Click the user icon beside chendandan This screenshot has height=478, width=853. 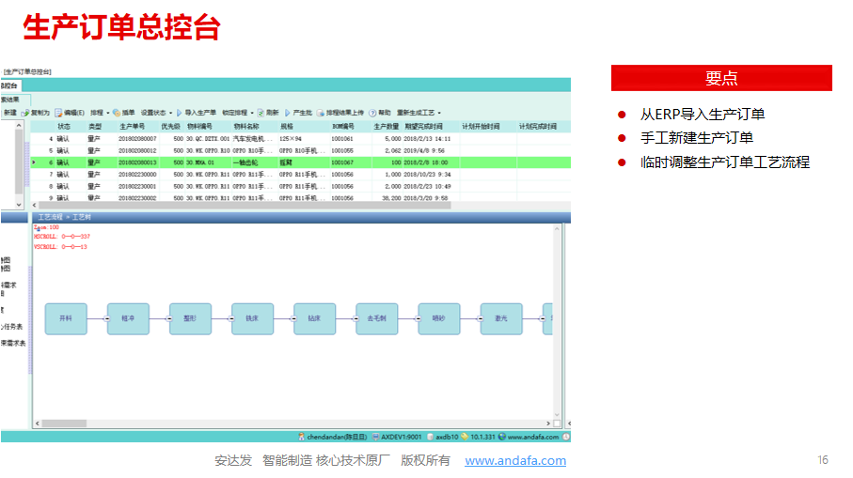click(x=301, y=437)
